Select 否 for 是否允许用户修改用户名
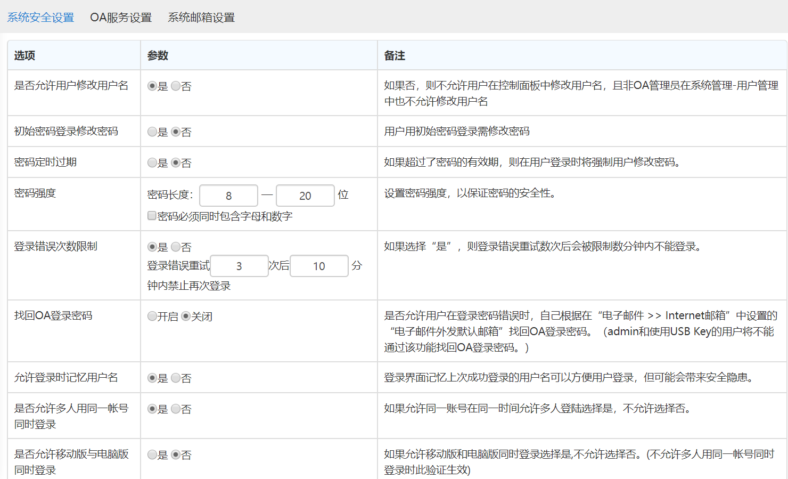Image resolution: width=788 pixels, height=479 pixels. tap(176, 86)
